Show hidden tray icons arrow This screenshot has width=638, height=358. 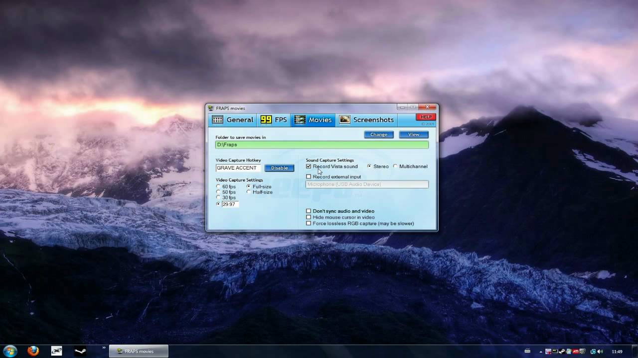(x=541, y=352)
